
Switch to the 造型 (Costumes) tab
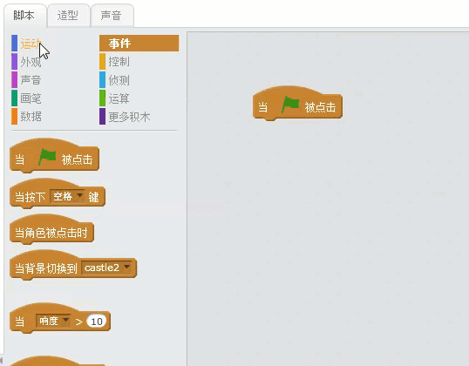coord(69,16)
